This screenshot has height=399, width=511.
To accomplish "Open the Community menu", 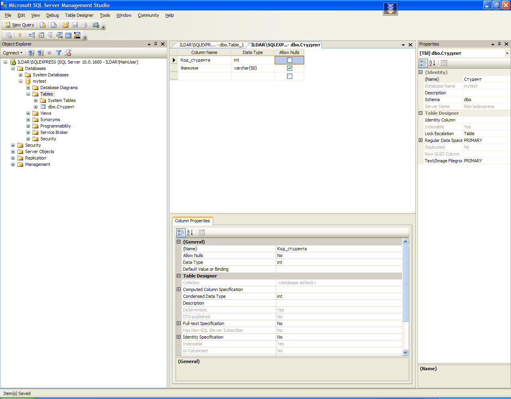I will coord(149,15).
